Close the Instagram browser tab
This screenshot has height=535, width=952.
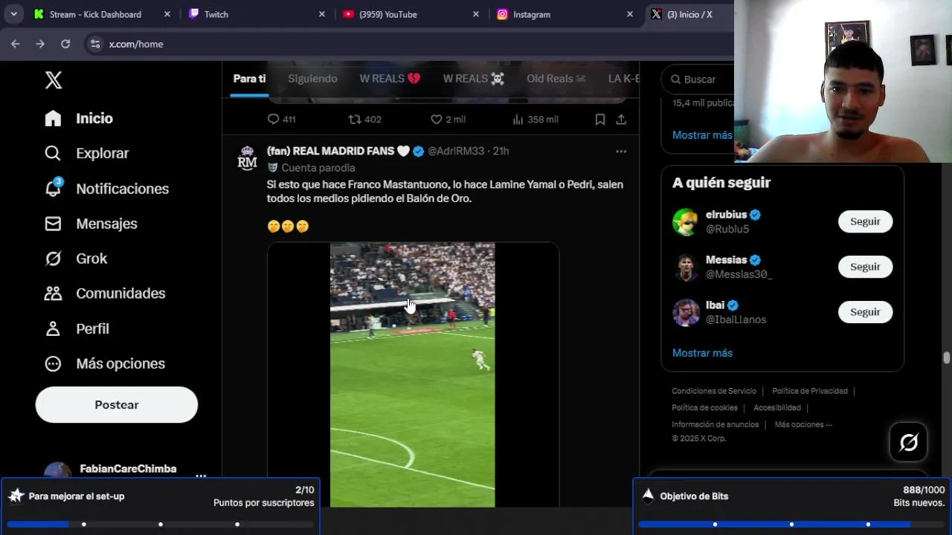pos(630,14)
